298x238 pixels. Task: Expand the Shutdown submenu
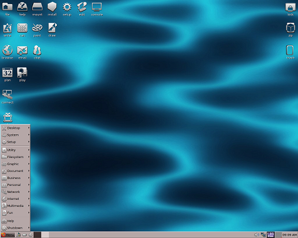coord(16,228)
